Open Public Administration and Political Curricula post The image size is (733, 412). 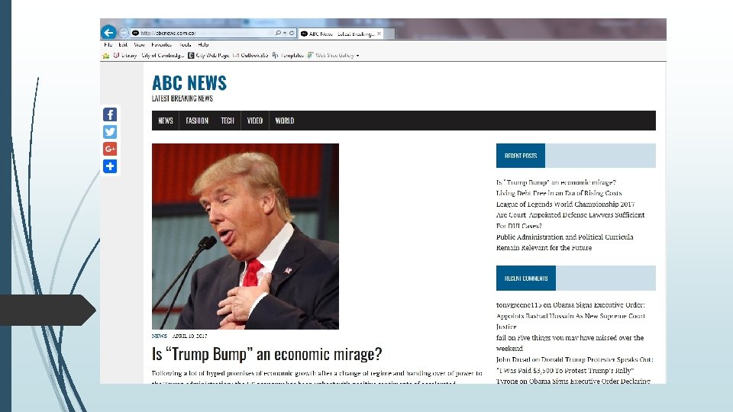coord(565,243)
